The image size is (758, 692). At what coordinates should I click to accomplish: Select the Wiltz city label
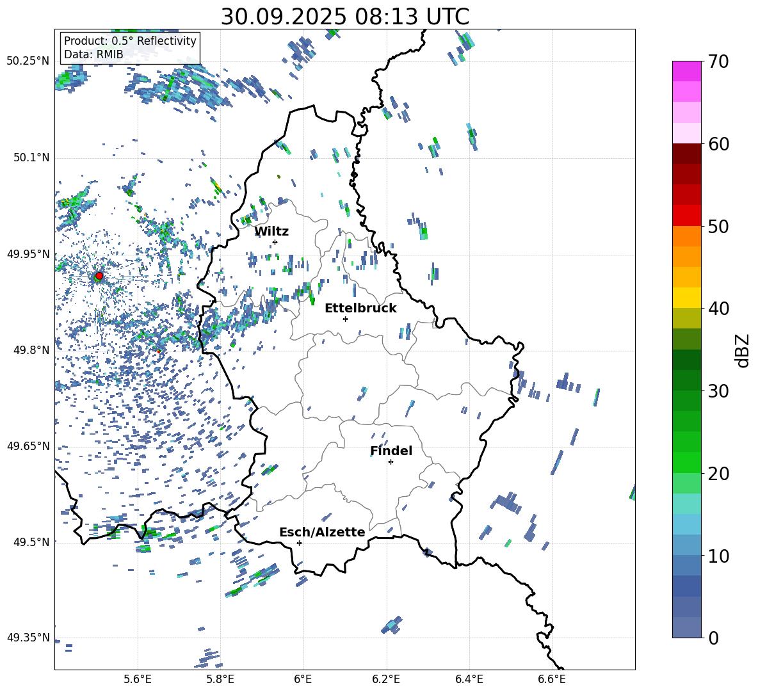pos(271,231)
